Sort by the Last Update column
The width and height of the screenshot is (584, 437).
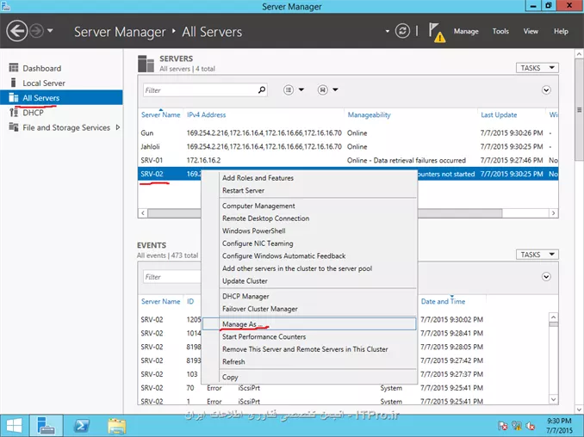coord(499,114)
